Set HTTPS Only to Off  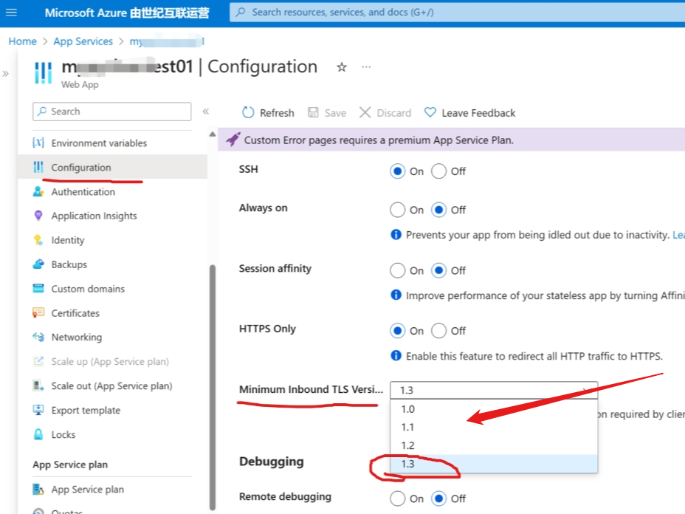tap(439, 331)
